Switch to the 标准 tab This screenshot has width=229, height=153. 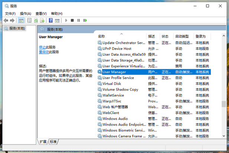click(53, 141)
